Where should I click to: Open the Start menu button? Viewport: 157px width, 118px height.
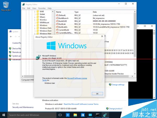(x=4, y=115)
